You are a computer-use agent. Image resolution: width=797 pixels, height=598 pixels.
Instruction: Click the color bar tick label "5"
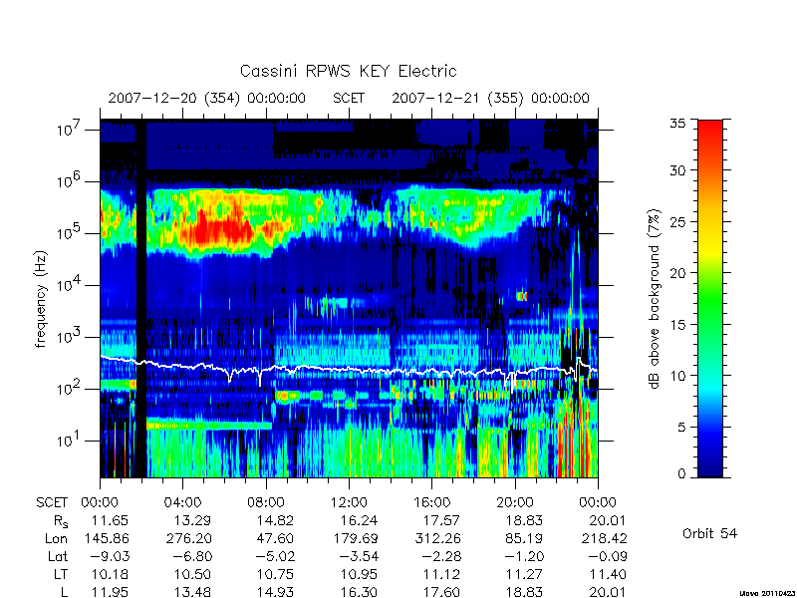click(x=681, y=427)
